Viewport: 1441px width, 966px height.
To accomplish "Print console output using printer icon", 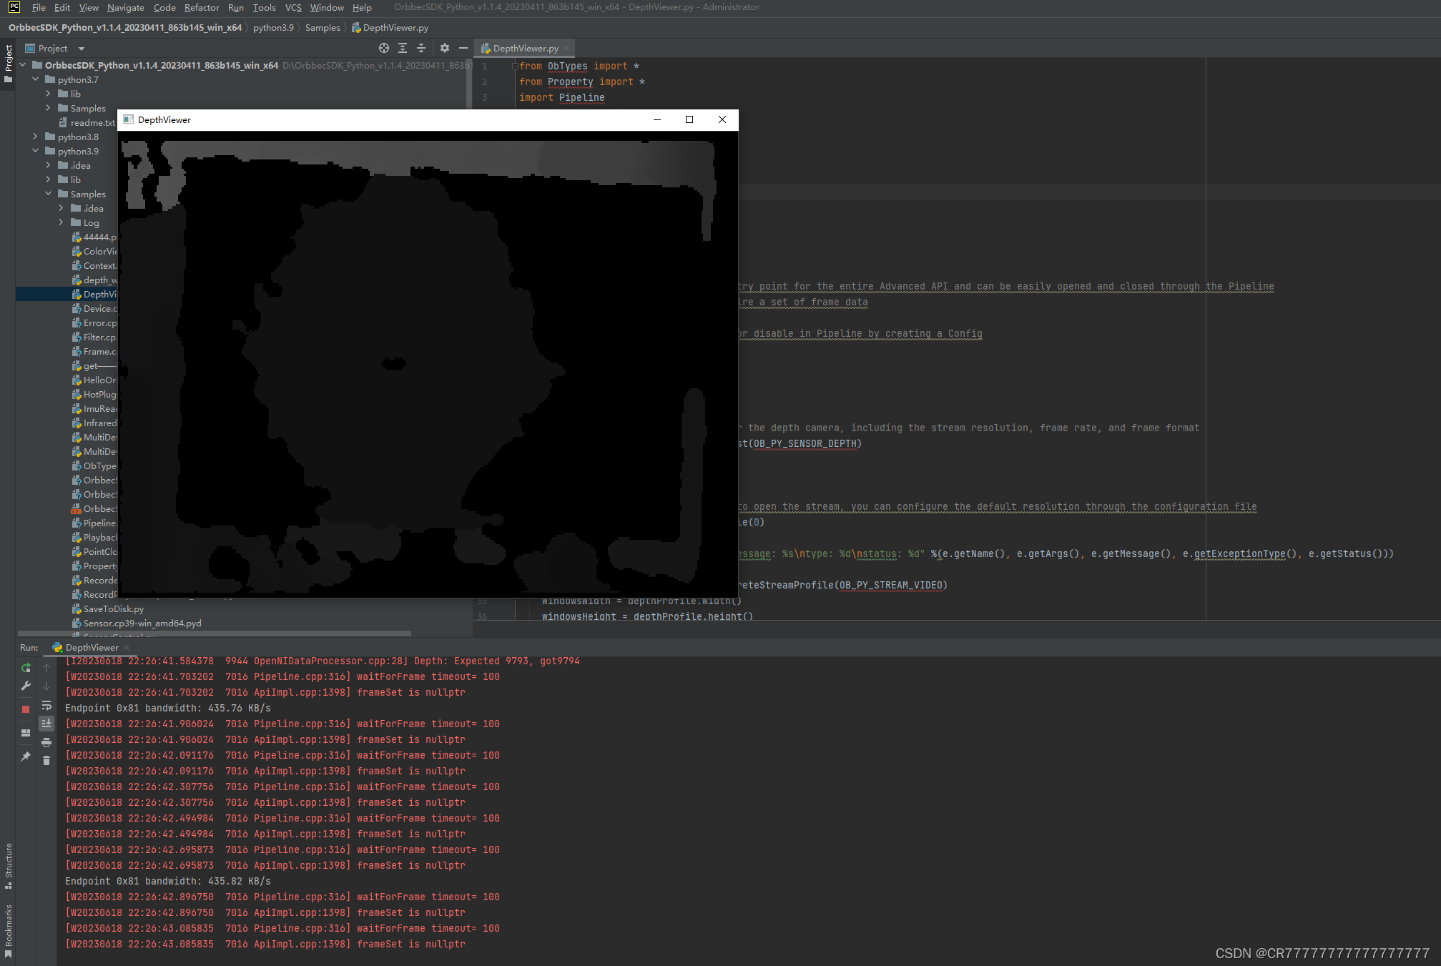I will [46, 743].
